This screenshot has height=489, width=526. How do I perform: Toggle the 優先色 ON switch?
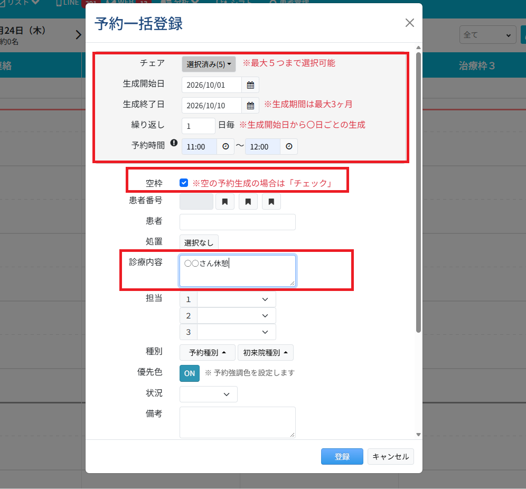(190, 373)
